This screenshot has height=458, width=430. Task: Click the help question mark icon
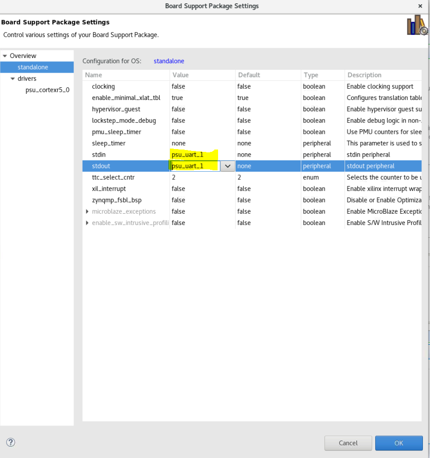pos(11,442)
